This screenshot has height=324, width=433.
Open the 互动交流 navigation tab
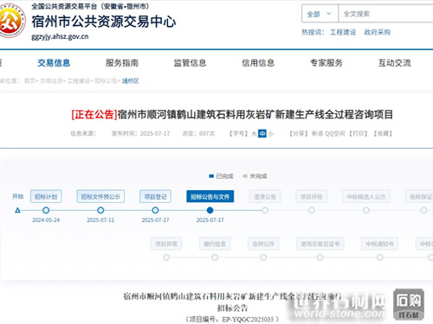click(x=395, y=63)
